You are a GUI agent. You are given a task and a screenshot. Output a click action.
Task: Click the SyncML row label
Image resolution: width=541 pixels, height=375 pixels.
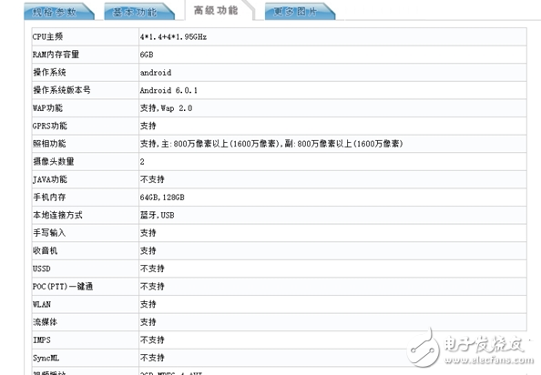tap(46, 358)
